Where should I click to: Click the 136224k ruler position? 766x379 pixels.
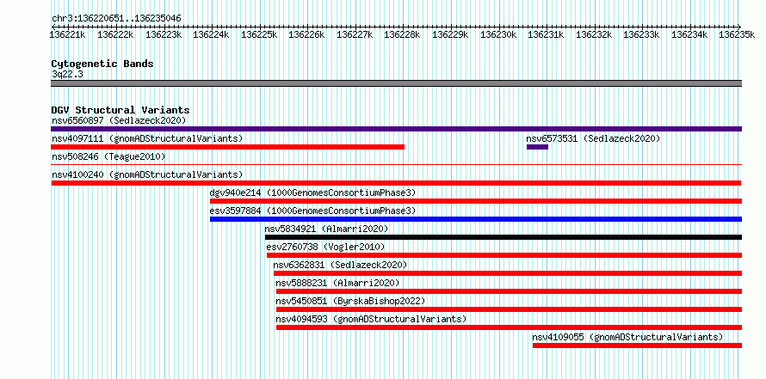pyautogui.click(x=212, y=34)
